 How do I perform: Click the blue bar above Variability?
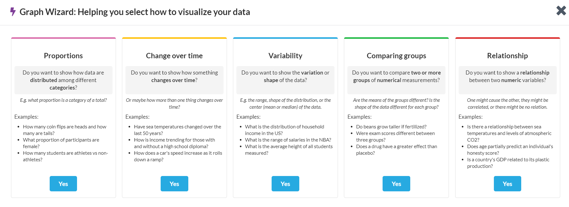(285, 38)
